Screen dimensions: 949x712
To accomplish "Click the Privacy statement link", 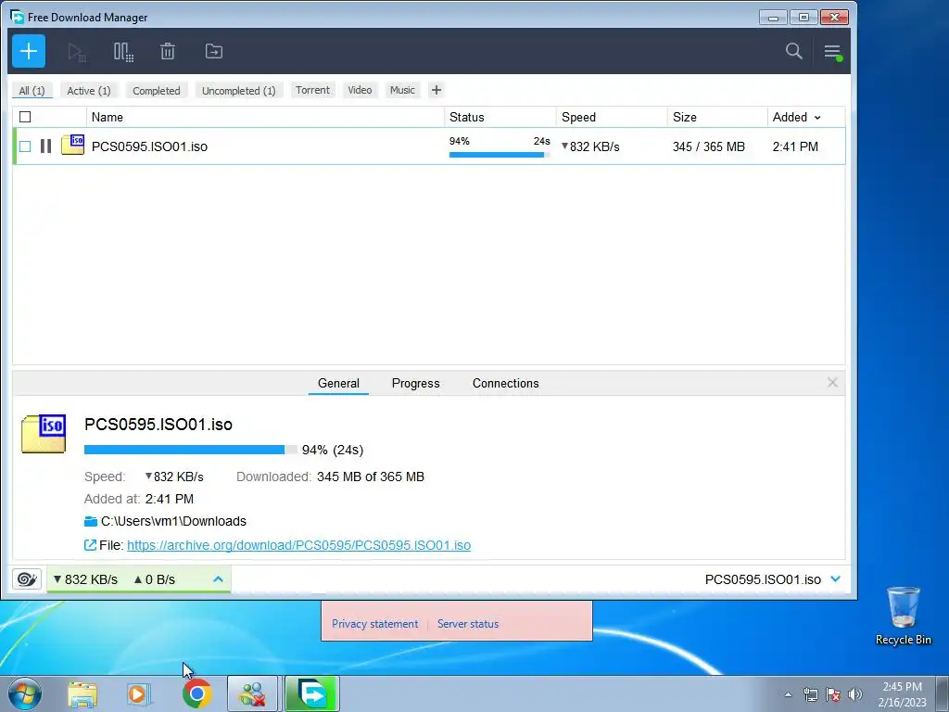I will pyautogui.click(x=374, y=624).
